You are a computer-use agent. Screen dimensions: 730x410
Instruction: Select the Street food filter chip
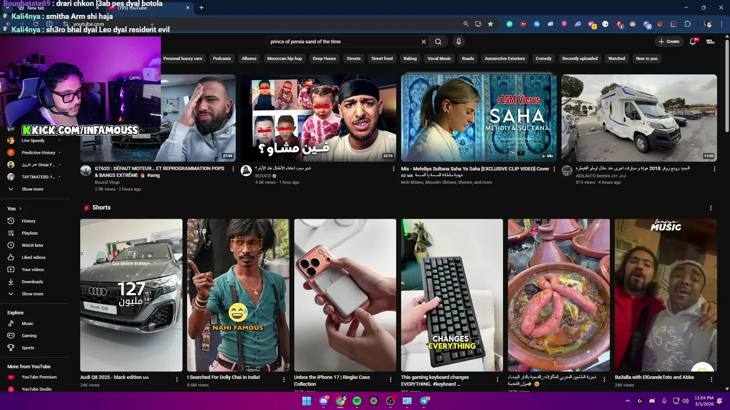pyautogui.click(x=382, y=59)
